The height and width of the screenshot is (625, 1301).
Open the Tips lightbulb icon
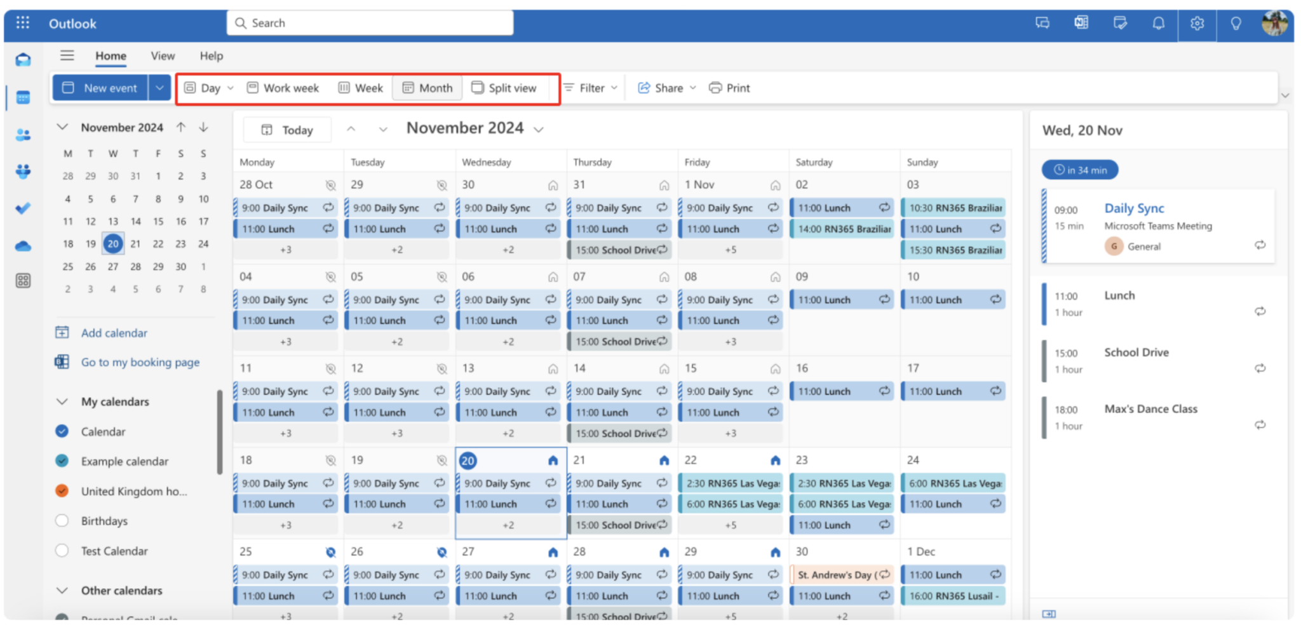[1236, 24]
